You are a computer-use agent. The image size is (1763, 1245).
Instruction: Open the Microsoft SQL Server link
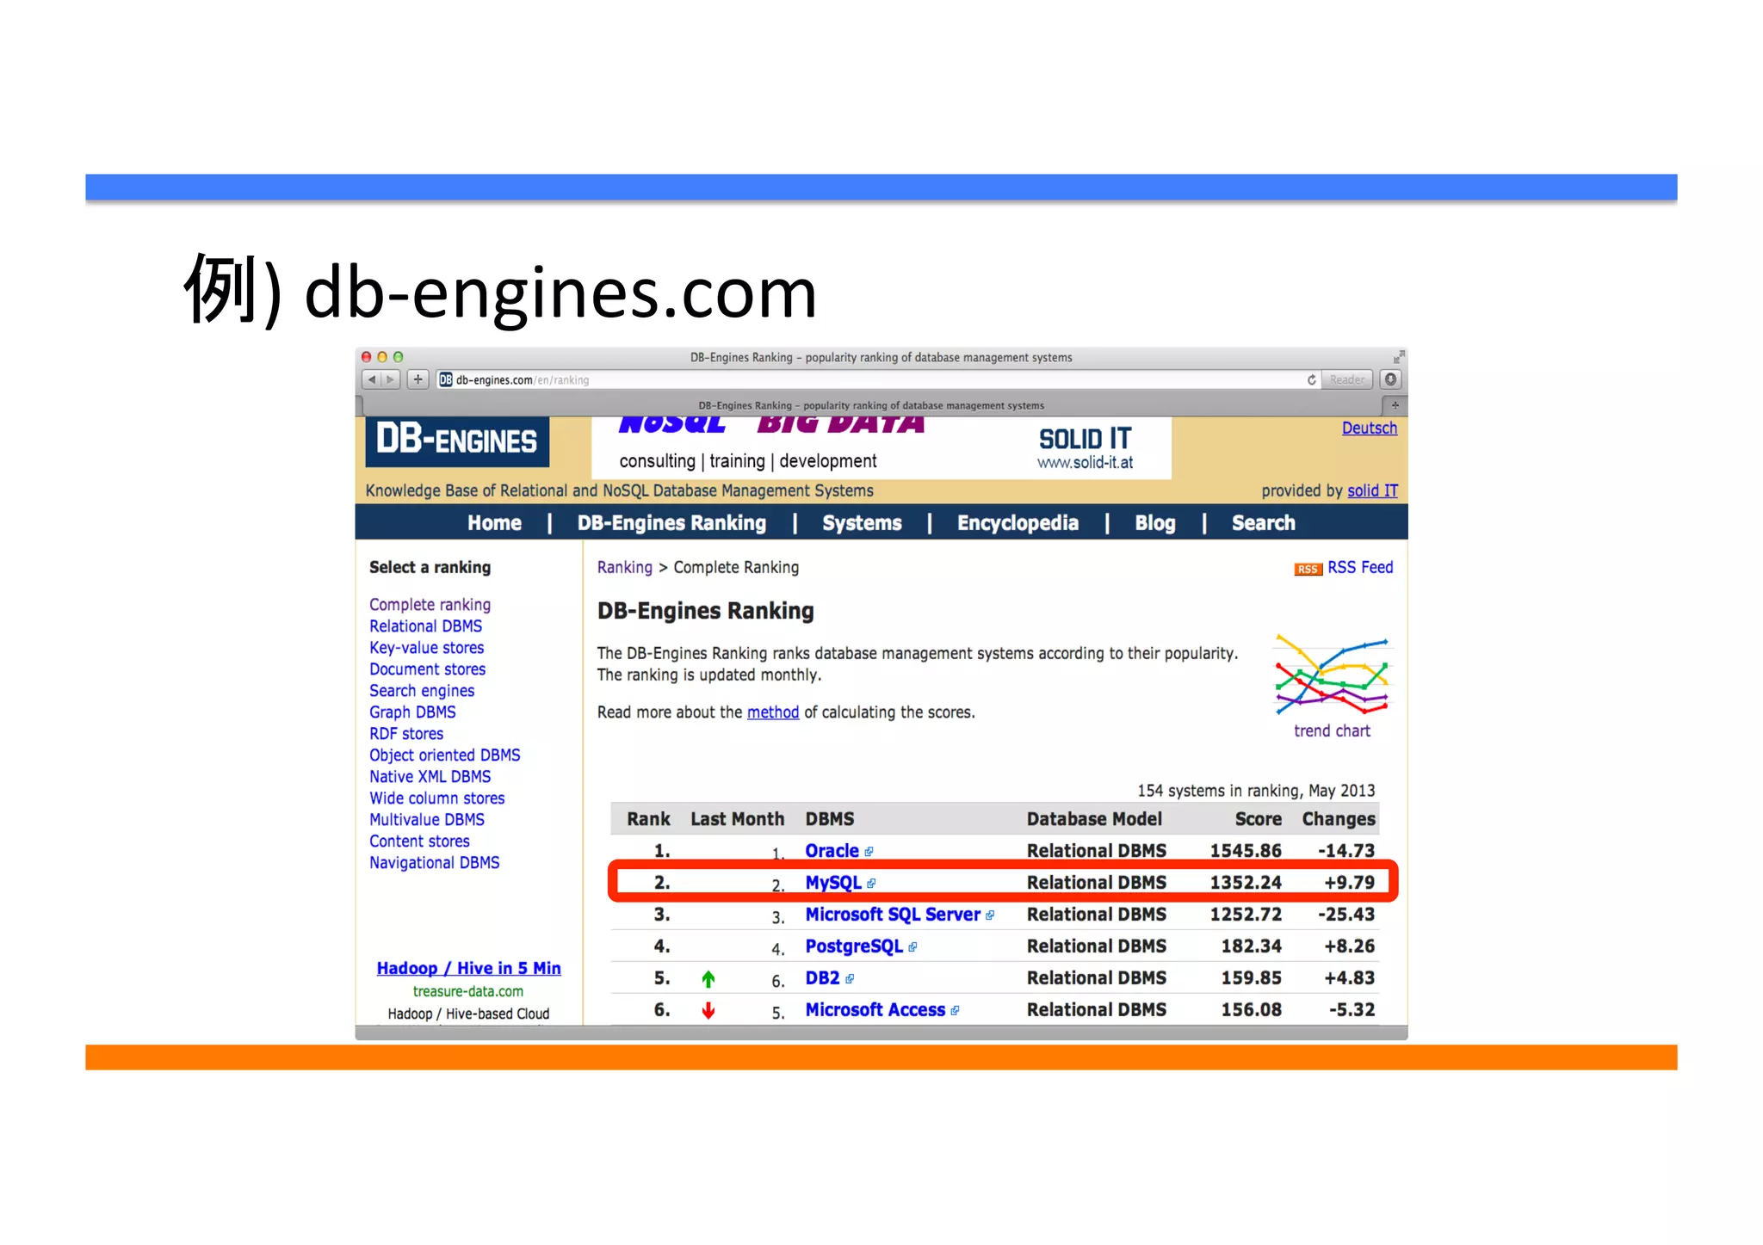click(x=893, y=915)
